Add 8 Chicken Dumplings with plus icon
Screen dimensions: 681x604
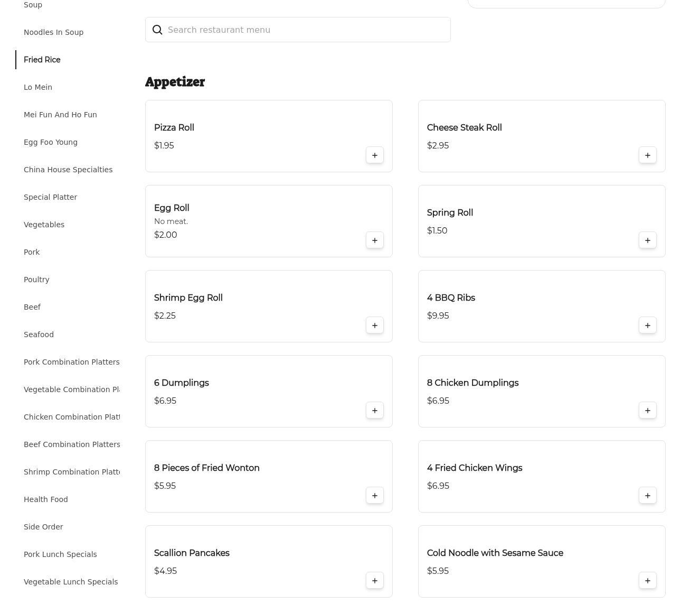(648, 411)
